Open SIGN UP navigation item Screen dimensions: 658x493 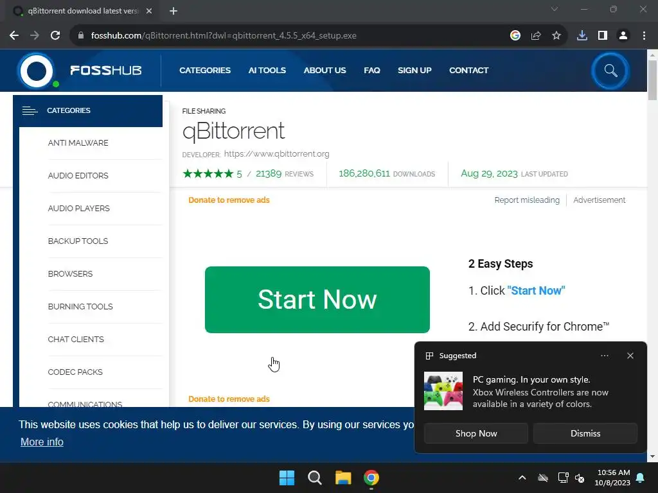point(414,71)
